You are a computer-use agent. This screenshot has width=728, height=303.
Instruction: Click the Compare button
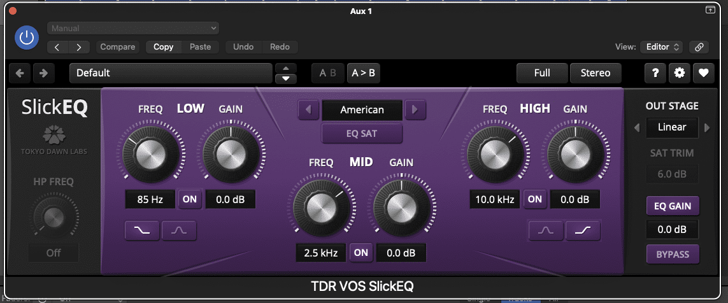tap(118, 47)
